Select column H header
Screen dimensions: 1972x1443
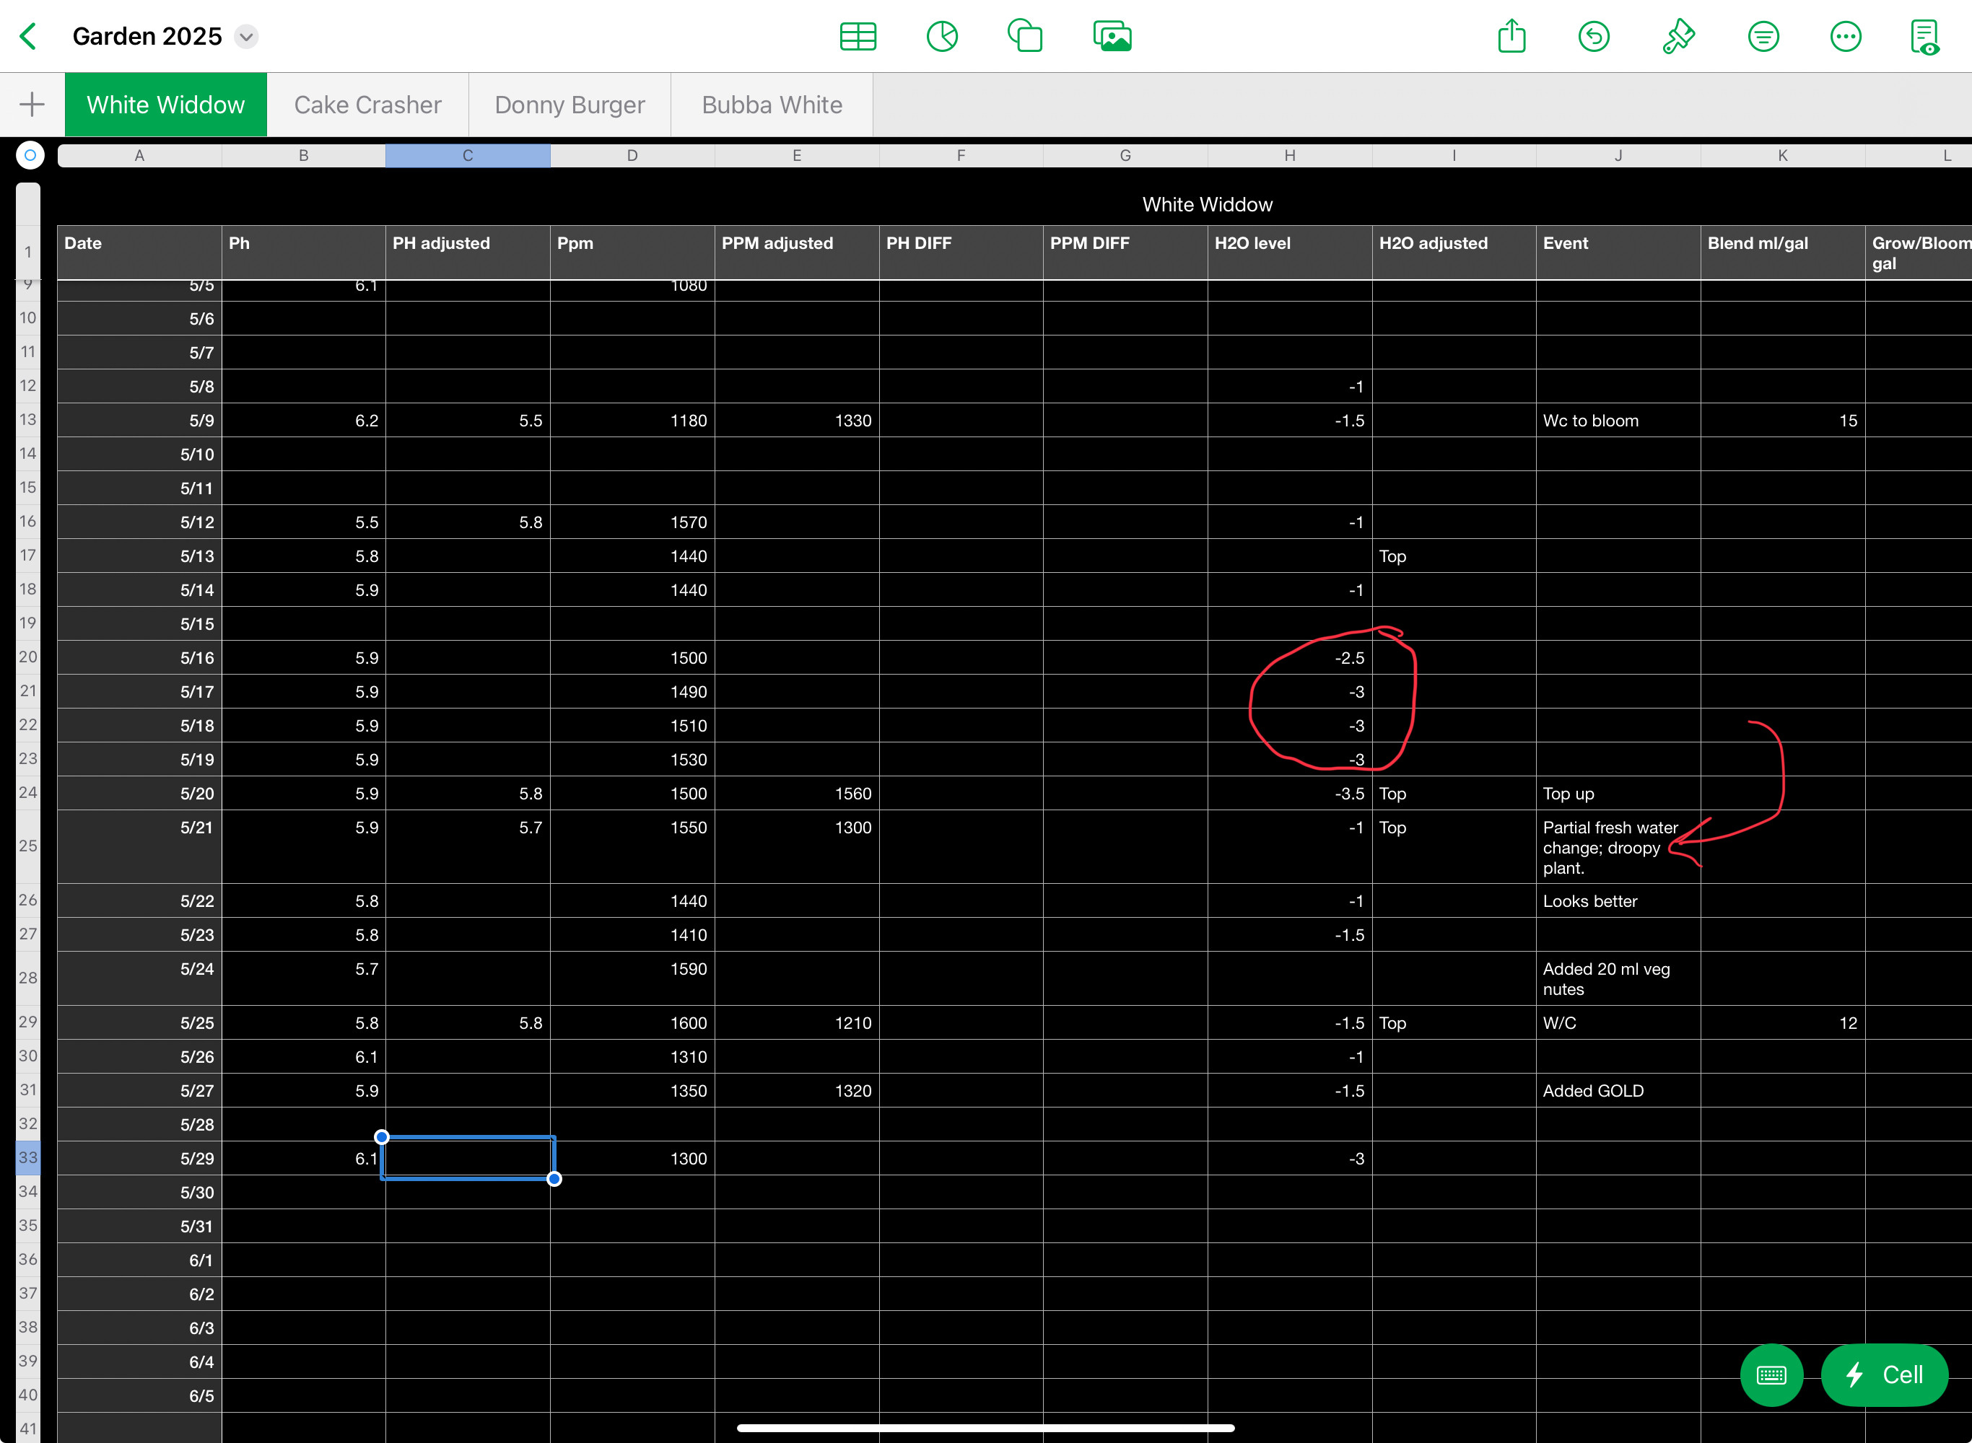pyautogui.click(x=1290, y=155)
